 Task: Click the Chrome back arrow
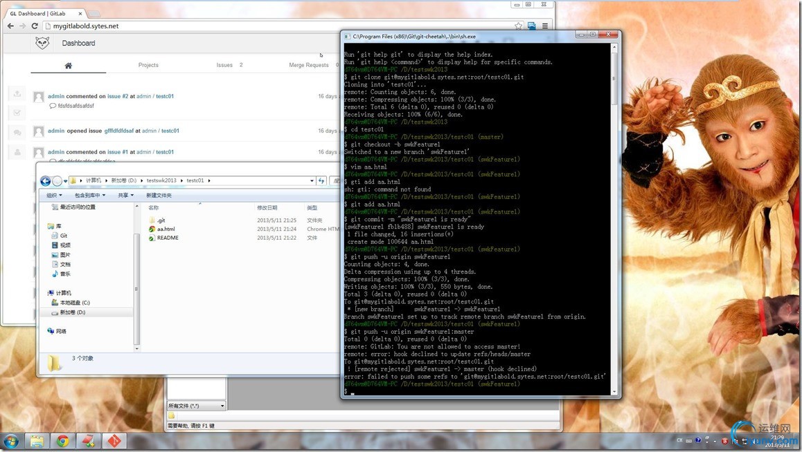pos(11,26)
